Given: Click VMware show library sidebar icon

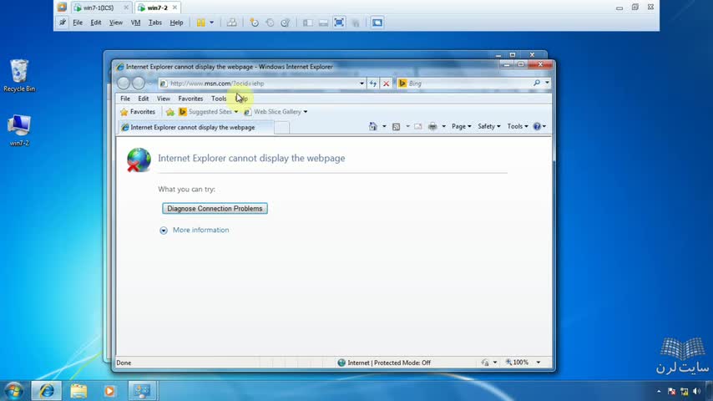Looking at the screenshot, I should click(308, 23).
